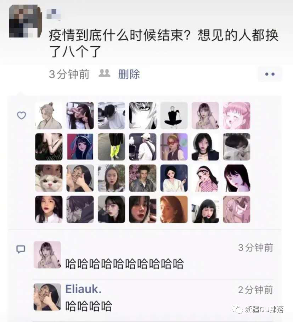Open avatar of man in white cap
The image size is (293, 322).
143,147
